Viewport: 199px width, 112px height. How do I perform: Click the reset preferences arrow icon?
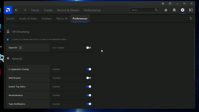[x=191, y=18]
